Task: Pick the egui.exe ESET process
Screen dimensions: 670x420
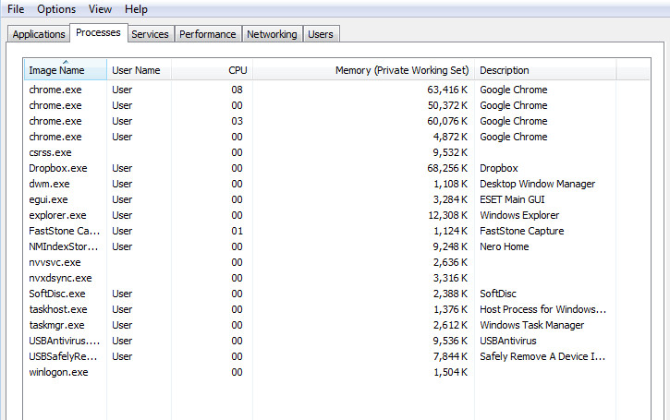Action: click(48, 199)
